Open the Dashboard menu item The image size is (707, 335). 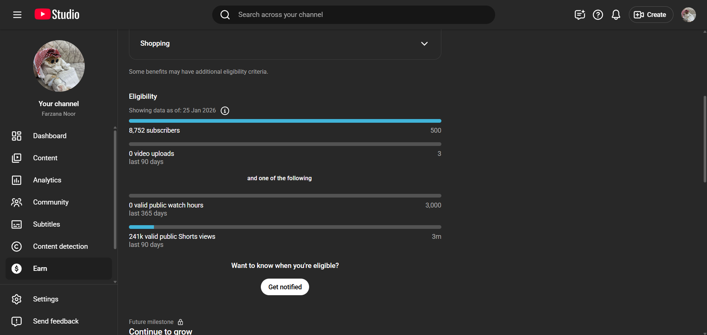click(50, 136)
